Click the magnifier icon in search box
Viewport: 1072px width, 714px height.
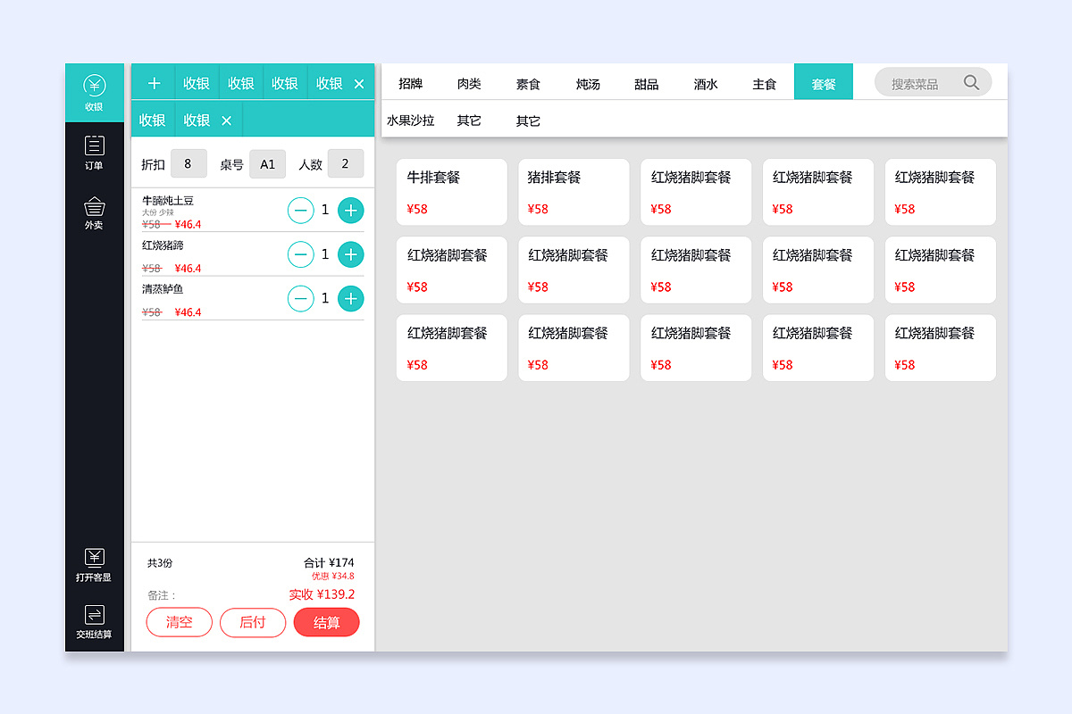(x=971, y=81)
